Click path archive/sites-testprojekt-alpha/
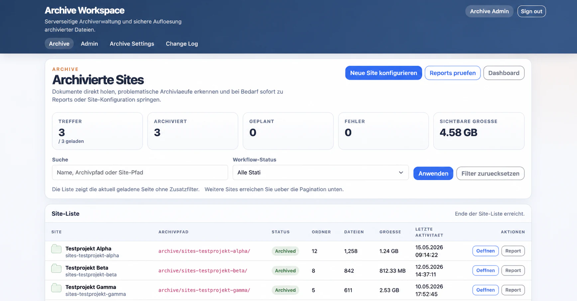This screenshot has width=577, height=301. click(x=204, y=251)
